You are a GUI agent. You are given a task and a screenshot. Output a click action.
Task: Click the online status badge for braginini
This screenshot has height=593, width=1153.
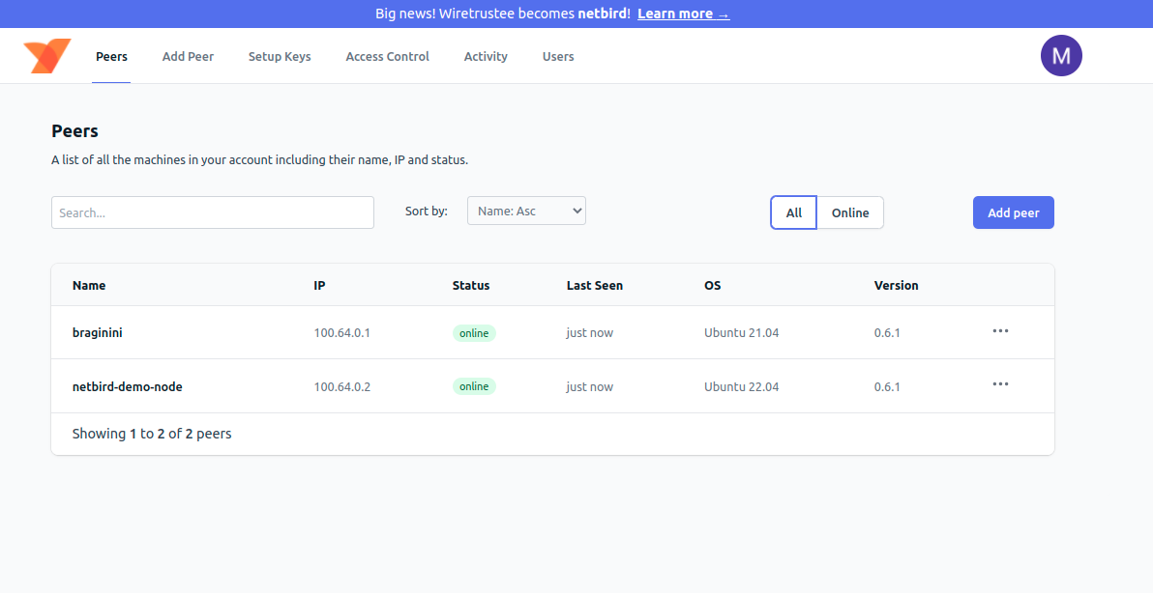(x=474, y=333)
